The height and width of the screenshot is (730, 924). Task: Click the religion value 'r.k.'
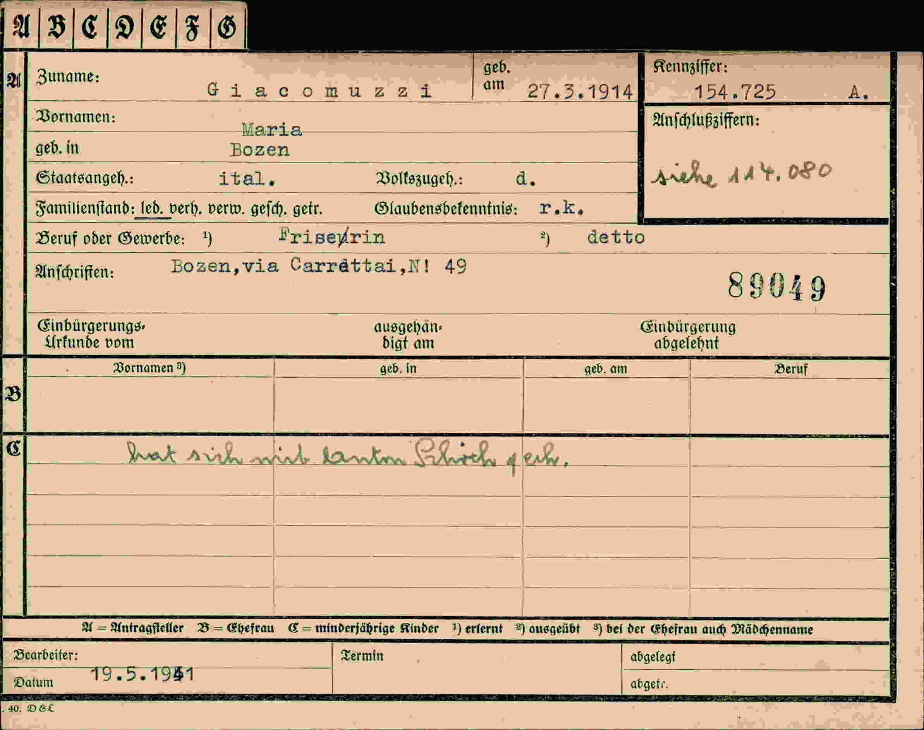[x=562, y=208]
